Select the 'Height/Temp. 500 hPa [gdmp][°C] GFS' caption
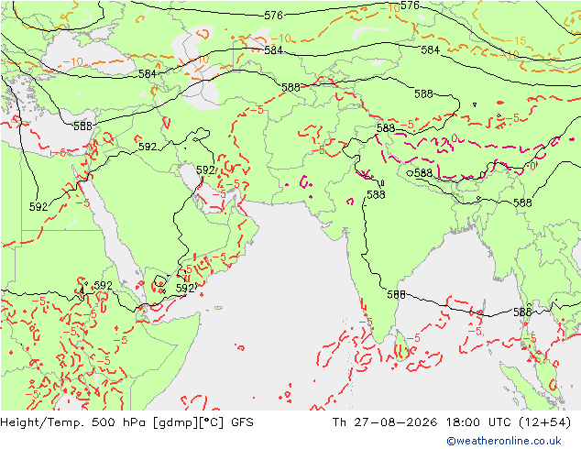The height and width of the screenshot is (449, 581). coord(127,422)
